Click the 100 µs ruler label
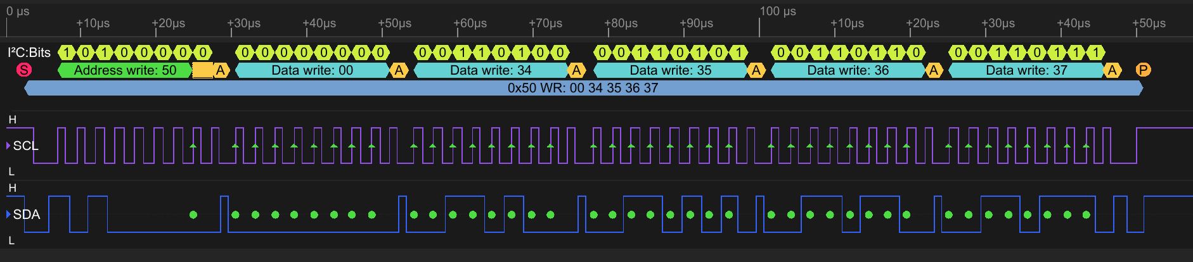Image resolution: width=1193 pixels, height=262 pixels. pyautogui.click(x=778, y=11)
